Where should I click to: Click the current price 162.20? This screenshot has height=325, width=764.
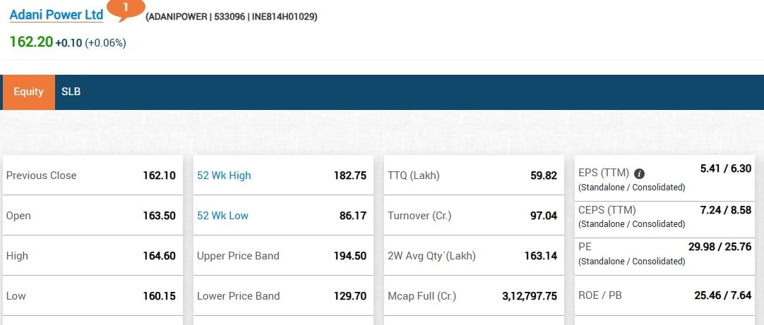click(31, 42)
